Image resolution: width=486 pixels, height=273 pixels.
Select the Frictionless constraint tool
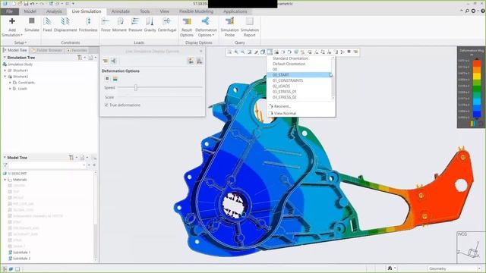[88, 24]
